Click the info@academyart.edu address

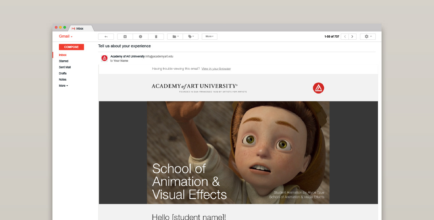(x=159, y=56)
